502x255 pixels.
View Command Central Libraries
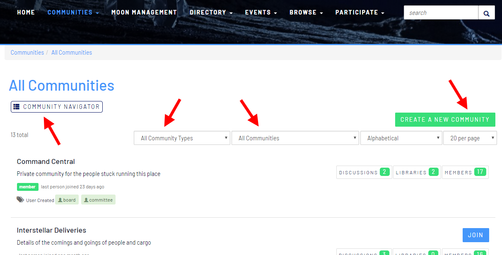417,172
